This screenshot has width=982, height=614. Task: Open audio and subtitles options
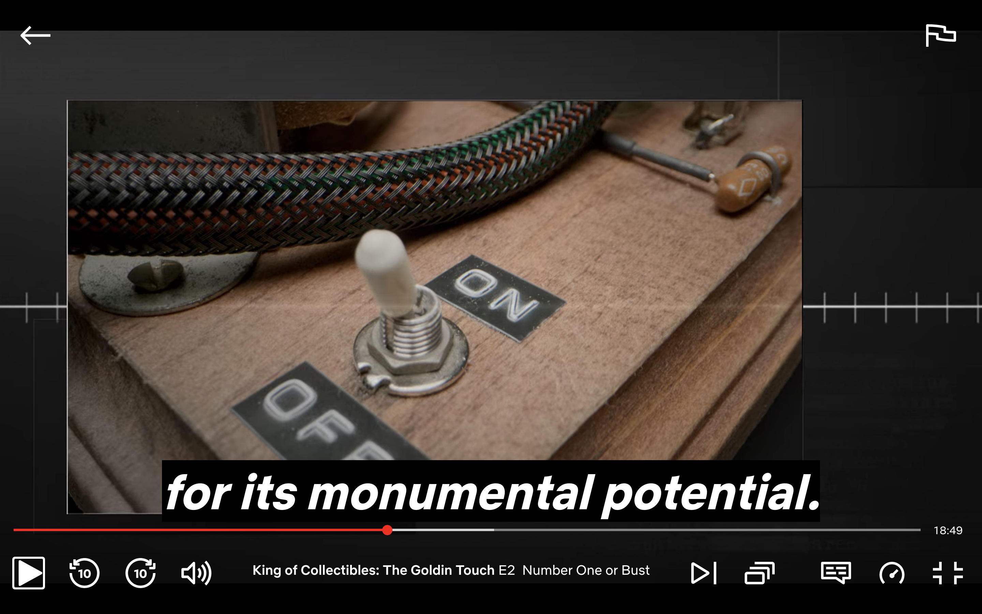[x=835, y=573]
